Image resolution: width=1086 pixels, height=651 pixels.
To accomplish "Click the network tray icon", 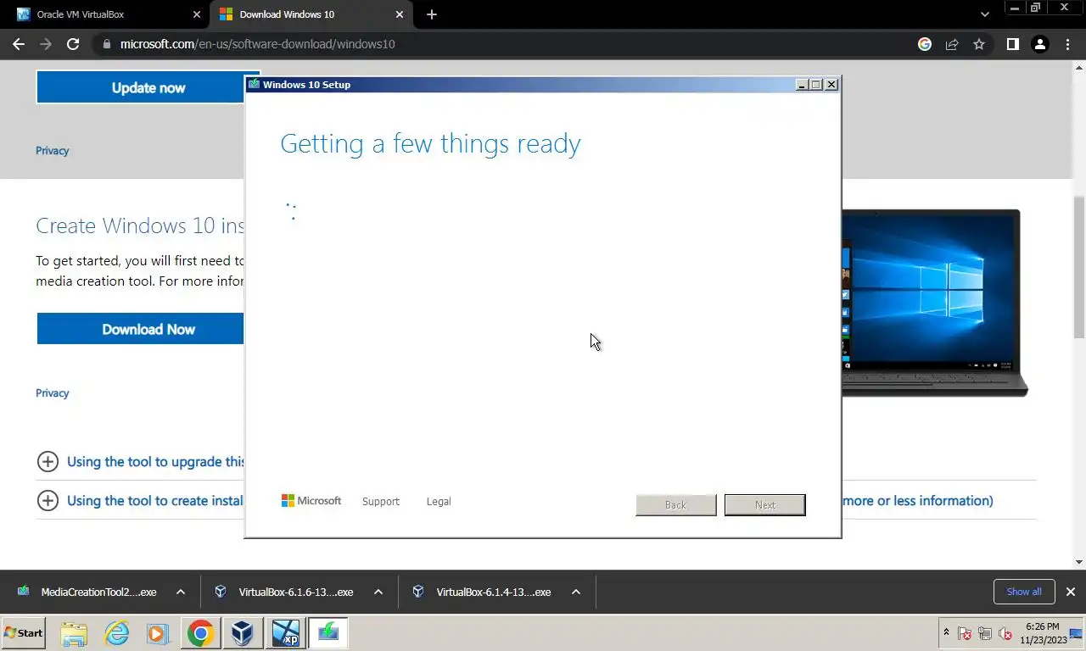I will [x=985, y=633].
